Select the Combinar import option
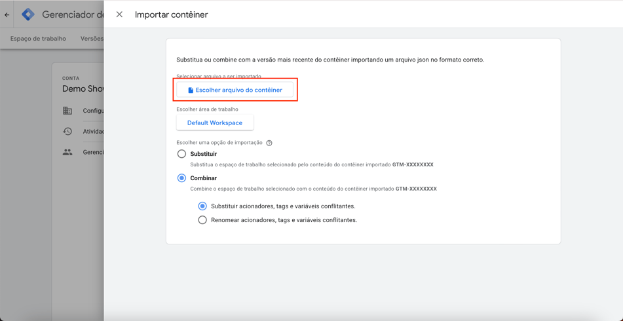Screen dimensions: 623x321 (181, 178)
